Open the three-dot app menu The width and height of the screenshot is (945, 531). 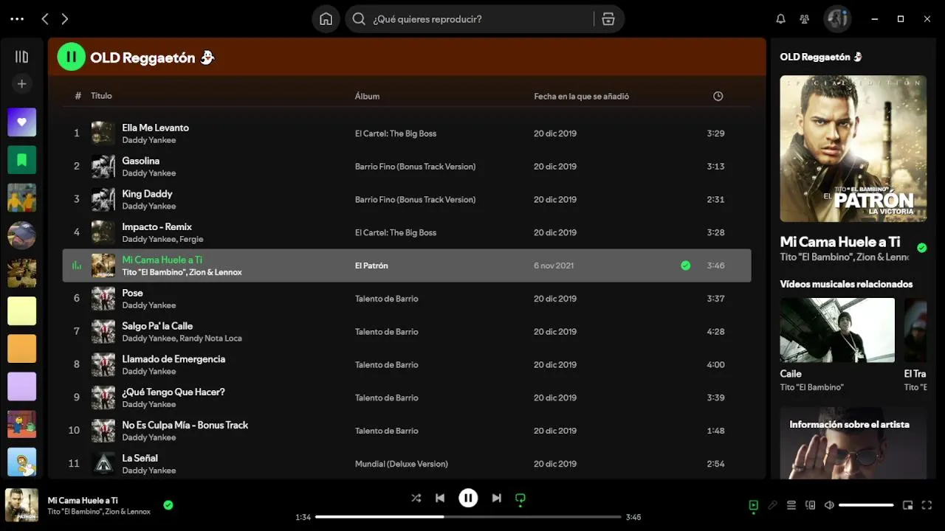17,19
